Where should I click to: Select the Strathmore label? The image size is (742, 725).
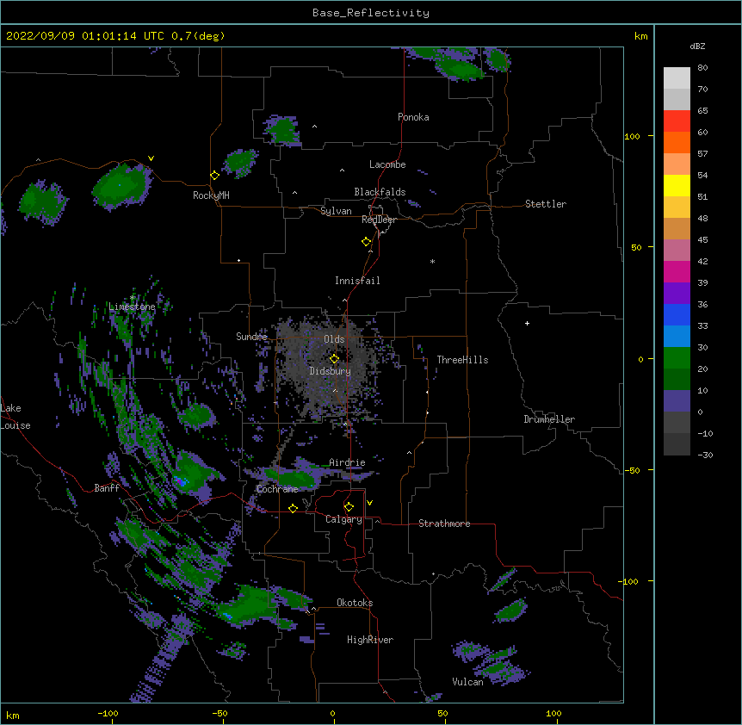pos(444,524)
